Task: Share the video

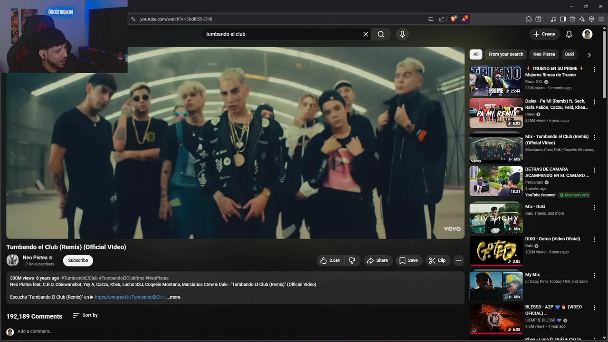Action: click(x=377, y=260)
